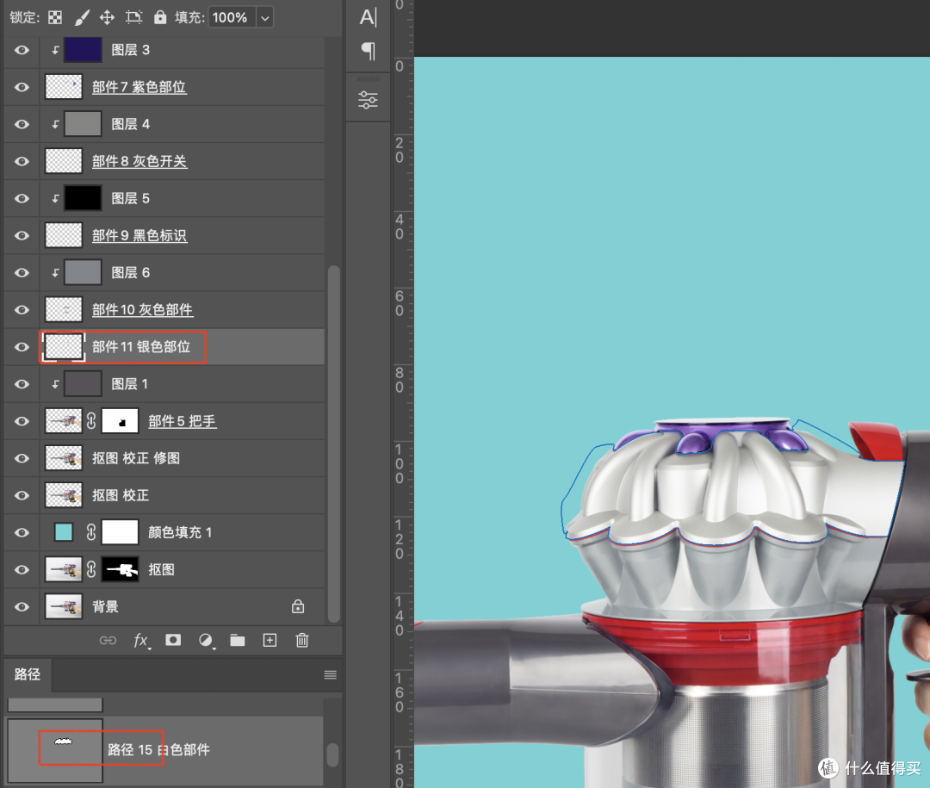Select the 路径 15 白色部件 path

click(x=165, y=750)
